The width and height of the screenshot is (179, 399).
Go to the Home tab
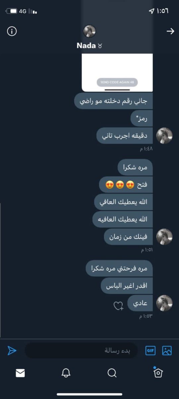(x=158, y=373)
